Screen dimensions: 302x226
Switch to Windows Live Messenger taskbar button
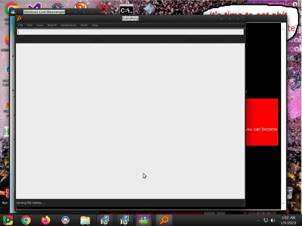point(144,220)
